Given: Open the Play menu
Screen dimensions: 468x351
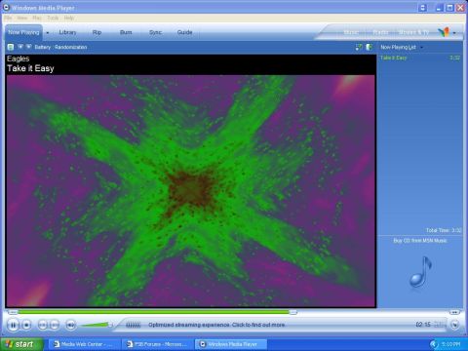Looking at the screenshot, I should pos(37,18).
